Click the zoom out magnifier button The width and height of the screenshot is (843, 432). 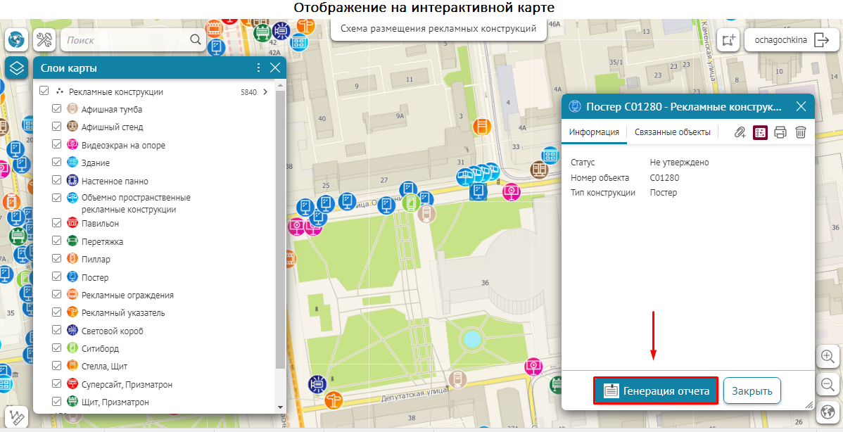tap(828, 384)
